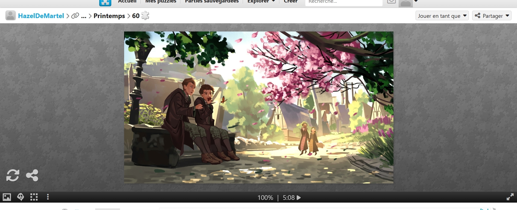
Task: Open the Créer menu item
Action: pyautogui.click(x=291, y=1)
